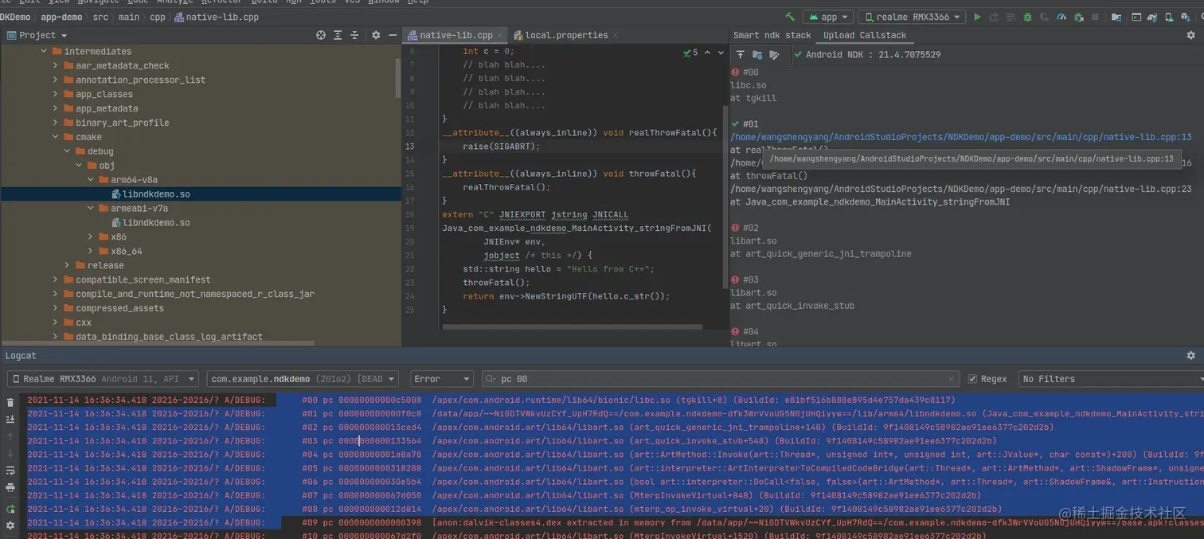Image resolution: width=1204 pixels, height=539 pixels.
Task: Click Sync Project with Gradle Files icon
Action: [x=1152, y=17]
